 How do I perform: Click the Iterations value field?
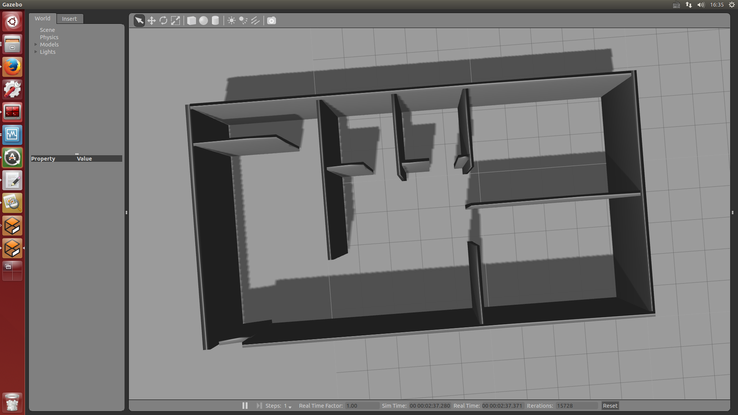(x=577, y=406)
